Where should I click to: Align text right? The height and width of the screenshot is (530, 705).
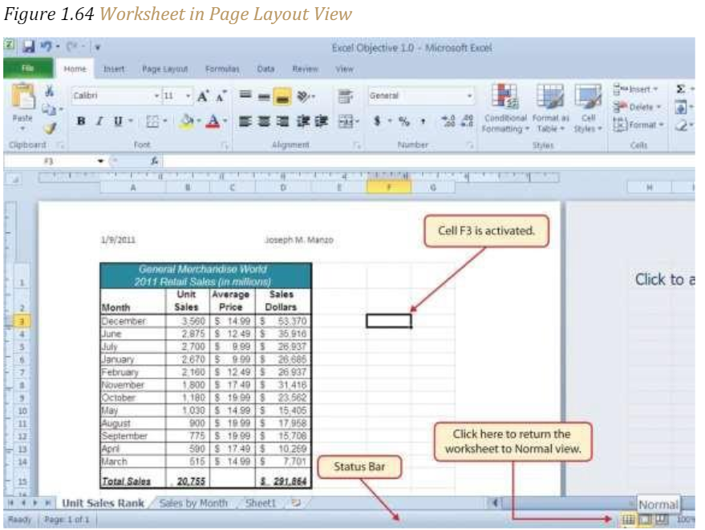pos(283,121)
